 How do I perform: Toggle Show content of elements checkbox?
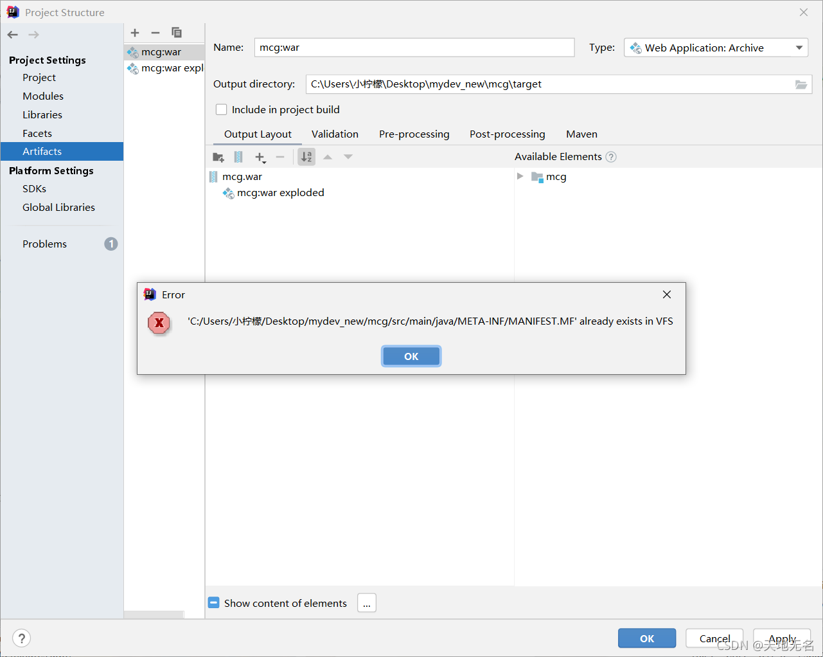(214, 603)
